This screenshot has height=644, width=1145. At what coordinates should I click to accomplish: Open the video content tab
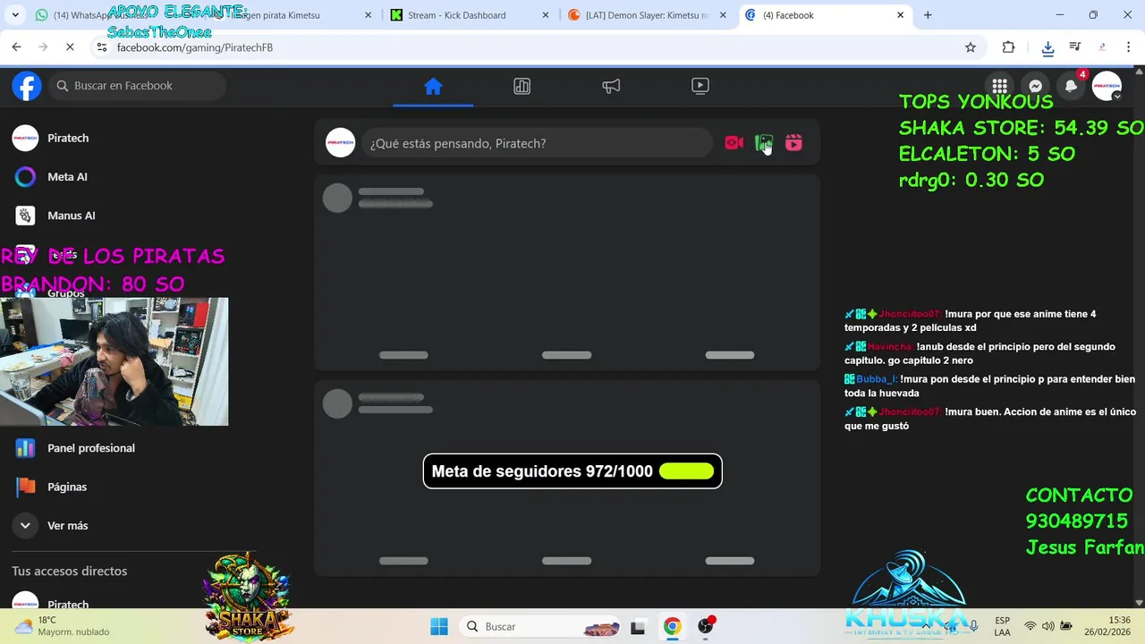click(x=700, y=86)
